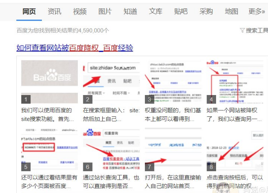Go to the 文库 tab
The image size is (268, 193).
(x=155, y=11)
